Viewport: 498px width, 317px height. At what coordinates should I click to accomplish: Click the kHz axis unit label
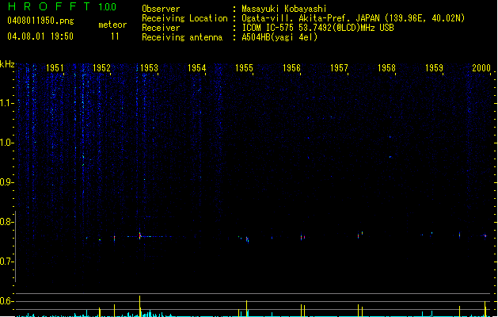7,64
